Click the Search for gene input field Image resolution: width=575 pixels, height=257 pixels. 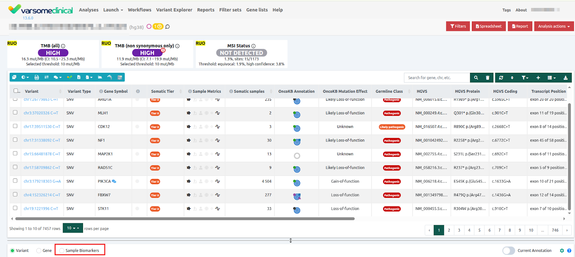[437, 78]
